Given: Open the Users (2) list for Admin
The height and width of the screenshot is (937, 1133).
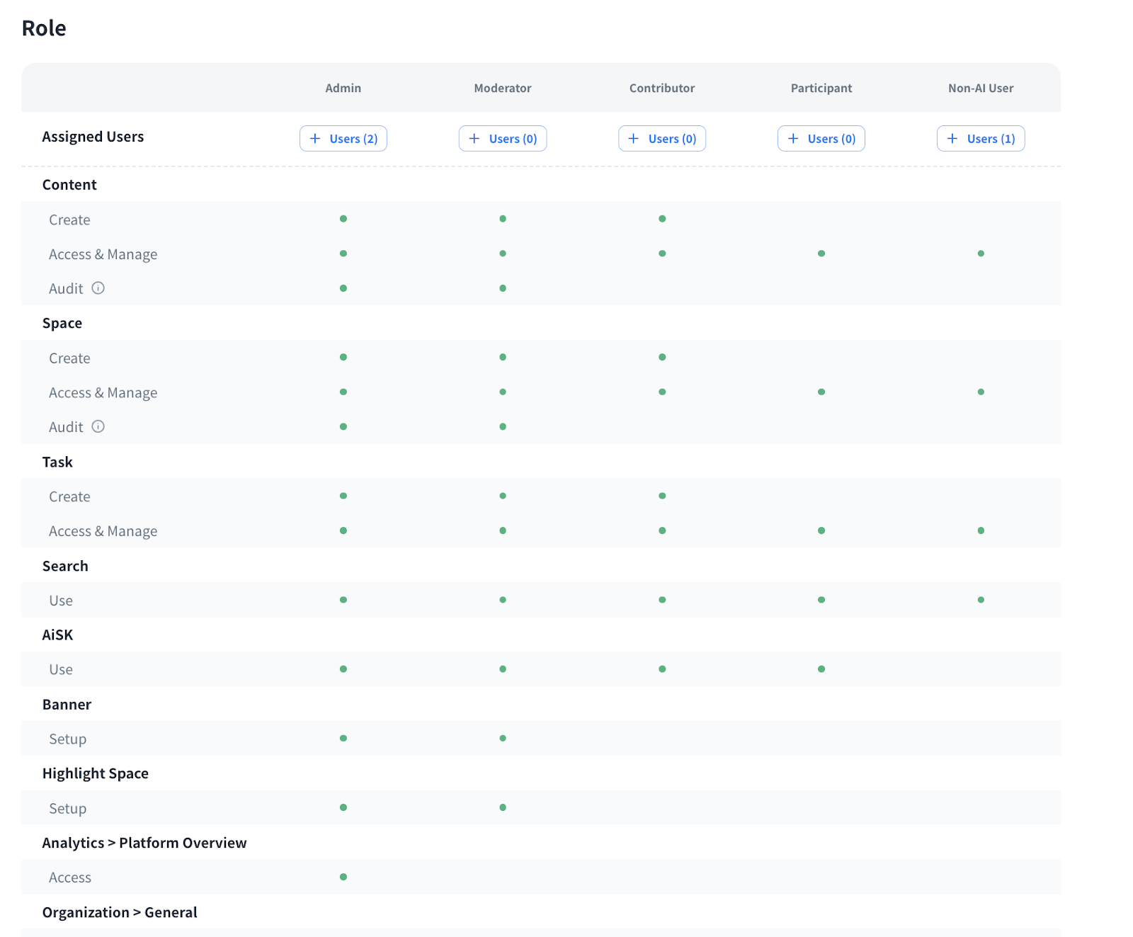Looking at the screenshot, I should 353,139.
